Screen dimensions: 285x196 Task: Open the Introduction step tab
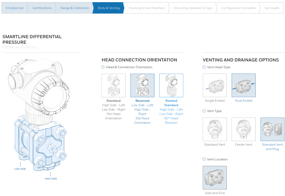15,8
